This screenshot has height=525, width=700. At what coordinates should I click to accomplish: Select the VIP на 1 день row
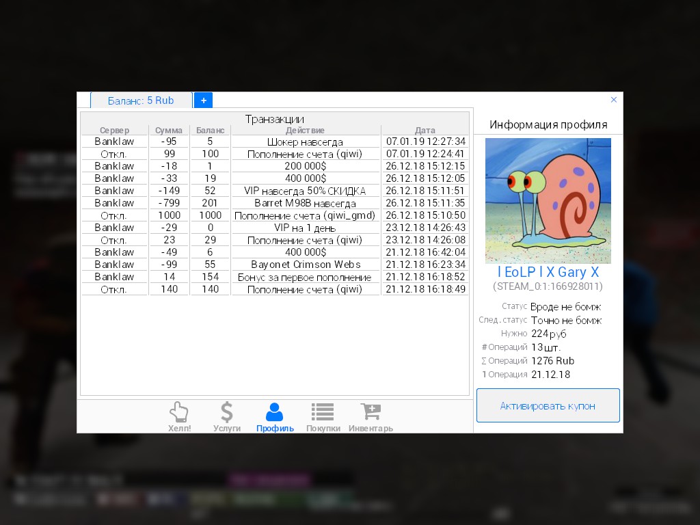pos(305,228)
